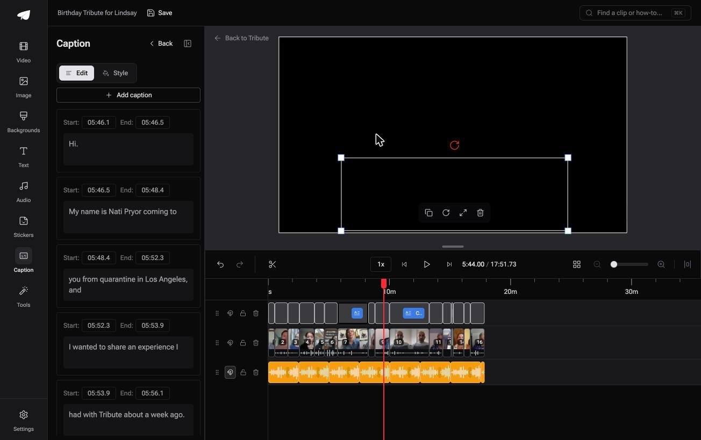Skip to the next clip

(449, 264)
